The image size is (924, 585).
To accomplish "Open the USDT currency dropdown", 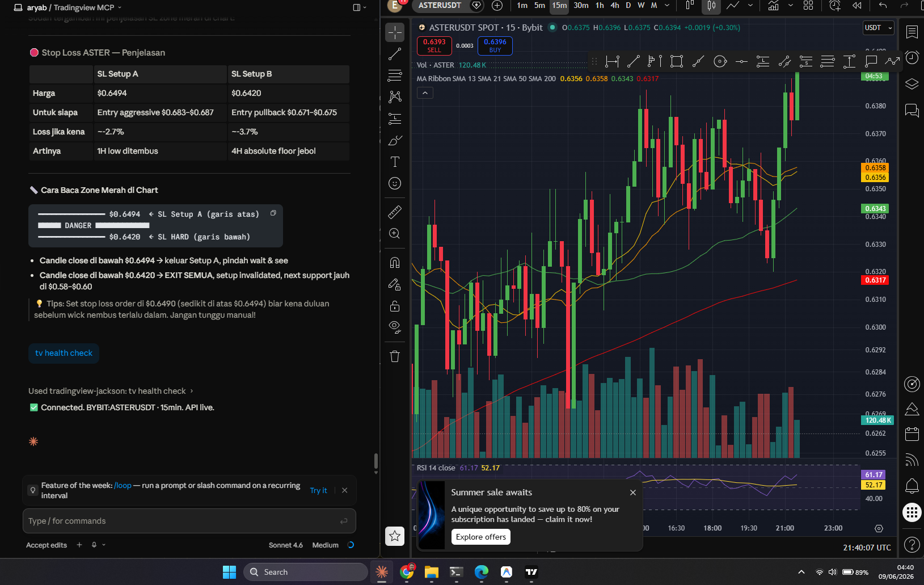I will click(878, 28).
